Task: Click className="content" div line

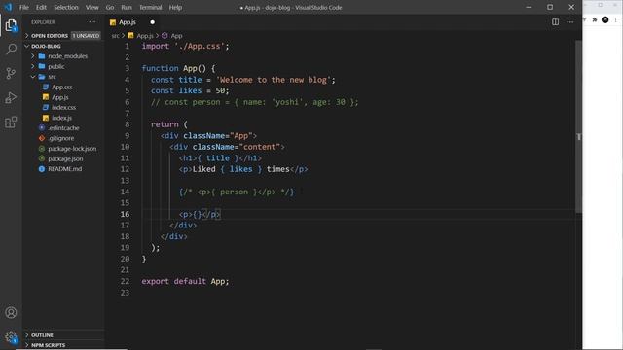Action: point(227,147)
